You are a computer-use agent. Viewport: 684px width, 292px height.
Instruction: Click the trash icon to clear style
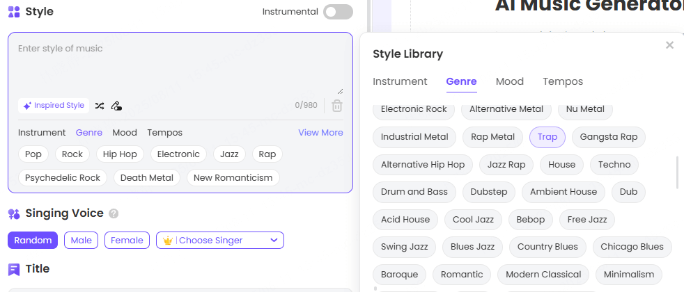[x=337, y=106]
